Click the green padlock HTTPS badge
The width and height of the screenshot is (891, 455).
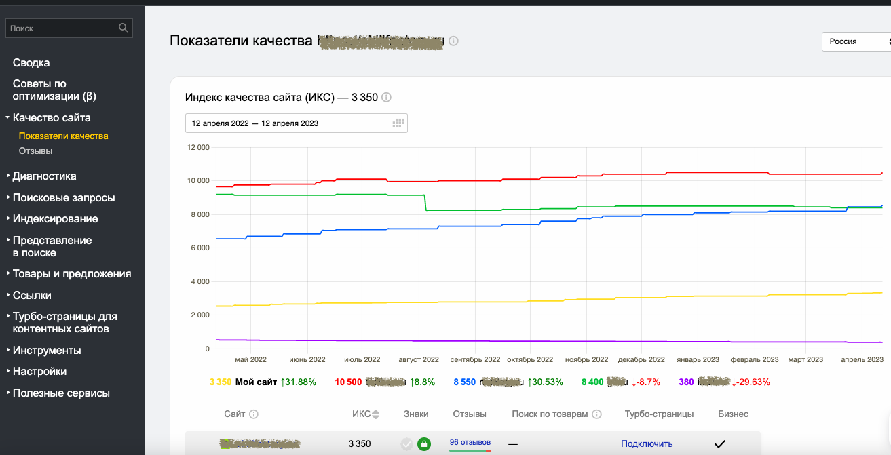(424, 444)
